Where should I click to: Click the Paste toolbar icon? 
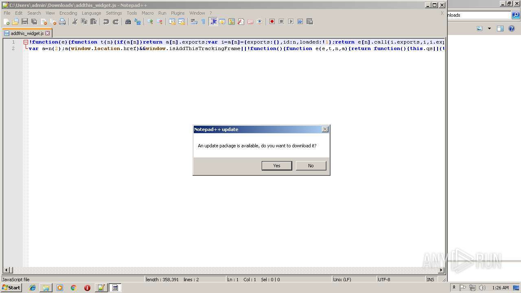click(94, 22)
